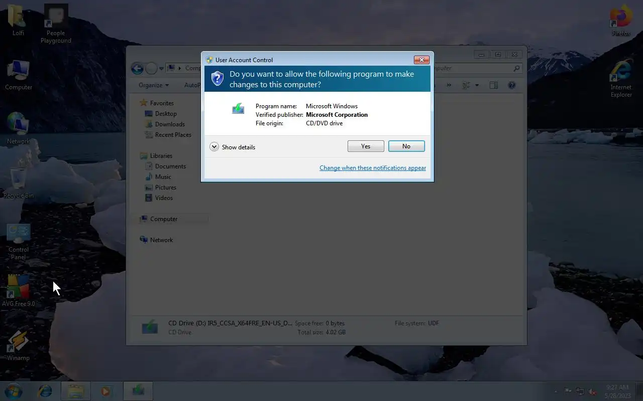Select Recent Places in Explorer navigation pane
The height and width of the screenshot is (401, 643).
[x=168, y=135]
